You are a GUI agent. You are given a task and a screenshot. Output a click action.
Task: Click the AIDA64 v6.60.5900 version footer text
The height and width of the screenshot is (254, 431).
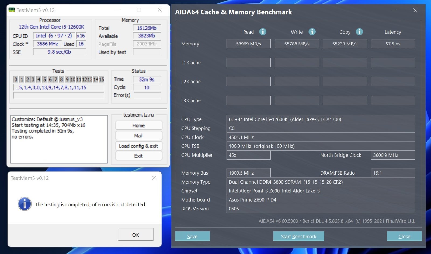pos(337,221)
